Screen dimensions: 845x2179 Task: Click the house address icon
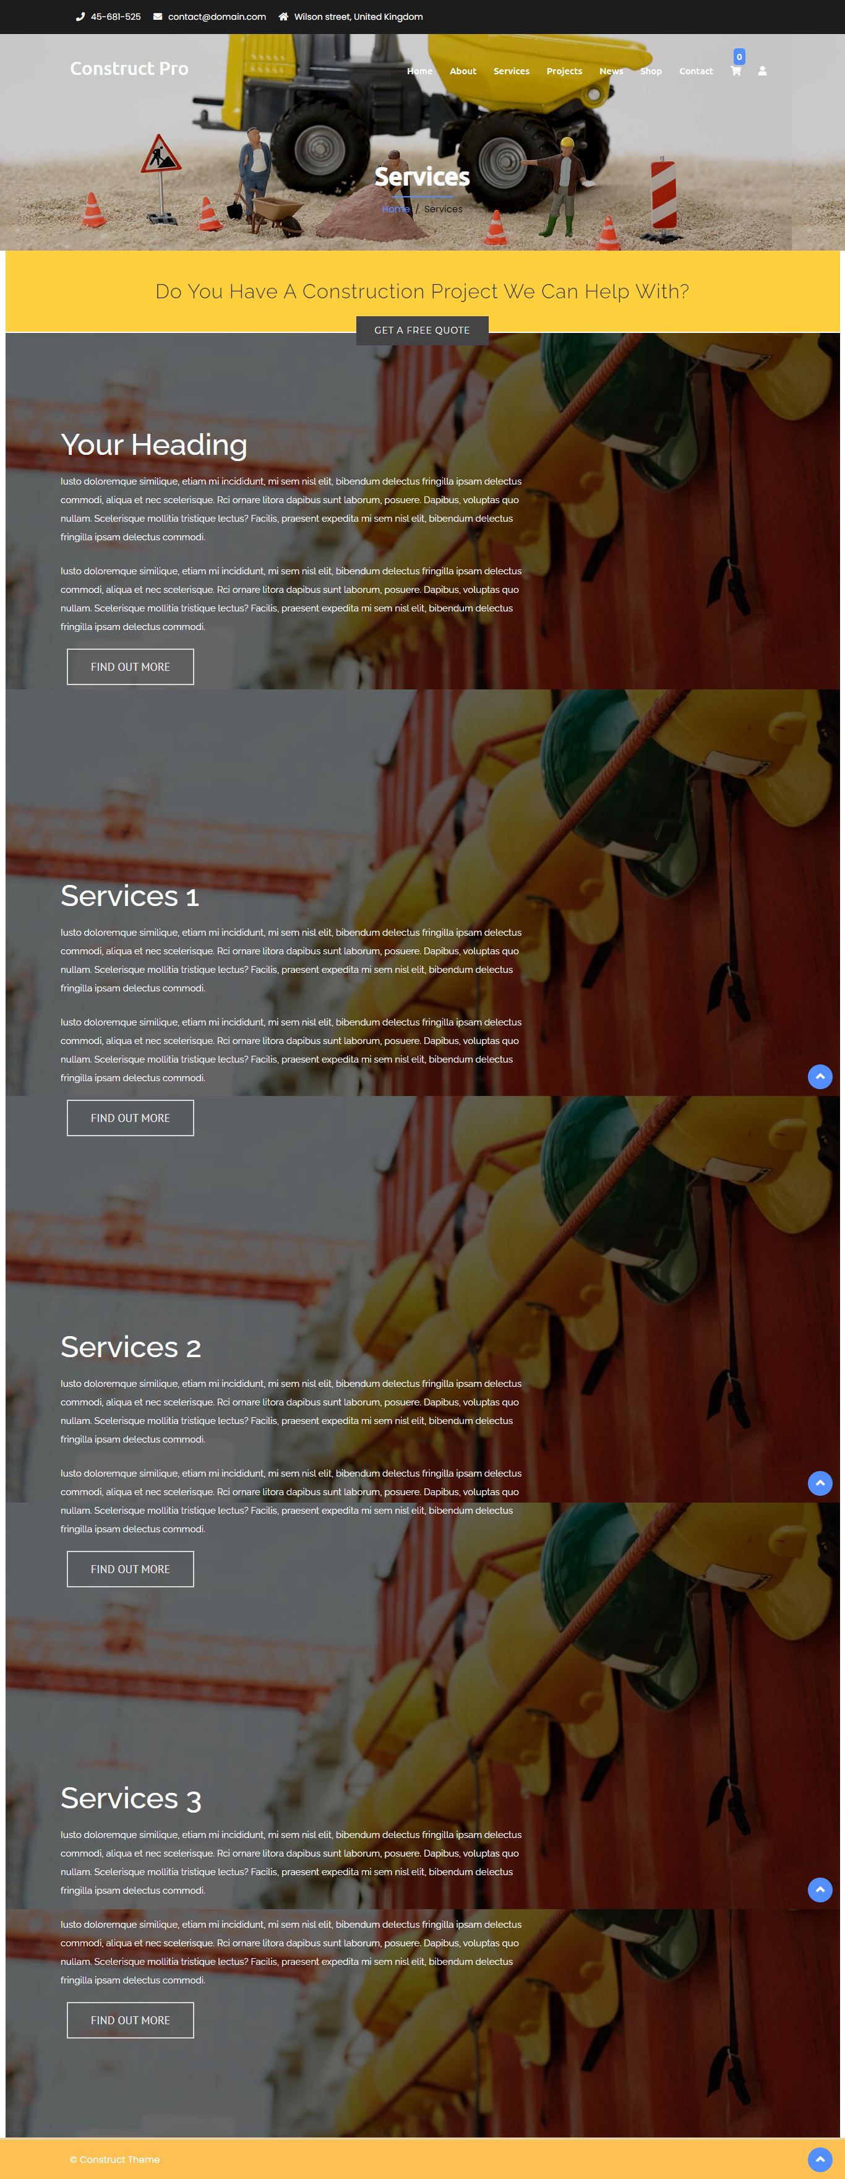coord(283,17)
